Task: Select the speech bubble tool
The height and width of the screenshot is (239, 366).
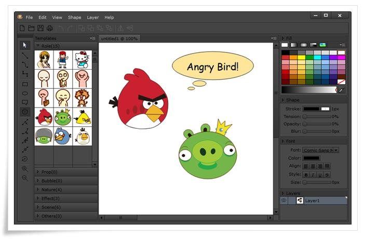Action: click(x=25, y=102)
